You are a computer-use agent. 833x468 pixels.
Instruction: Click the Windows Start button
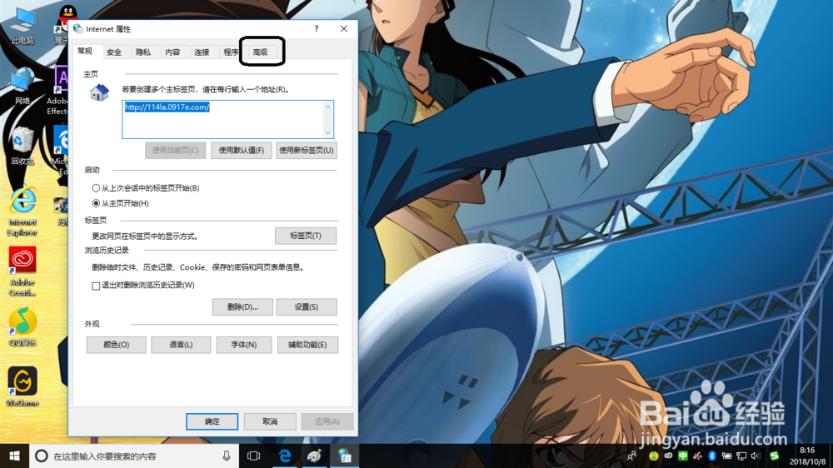tap(14, 456)
